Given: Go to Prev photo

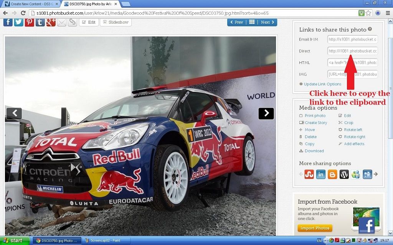Looking at the screenshot, I should pyautogui.click(x=236, y=22).
